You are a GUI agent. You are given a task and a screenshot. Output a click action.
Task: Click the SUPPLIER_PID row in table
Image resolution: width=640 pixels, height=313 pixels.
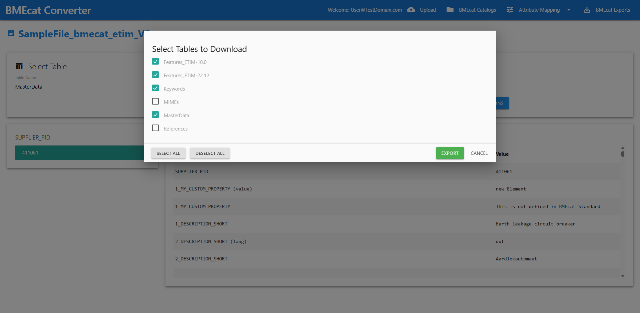coord(397,171)
